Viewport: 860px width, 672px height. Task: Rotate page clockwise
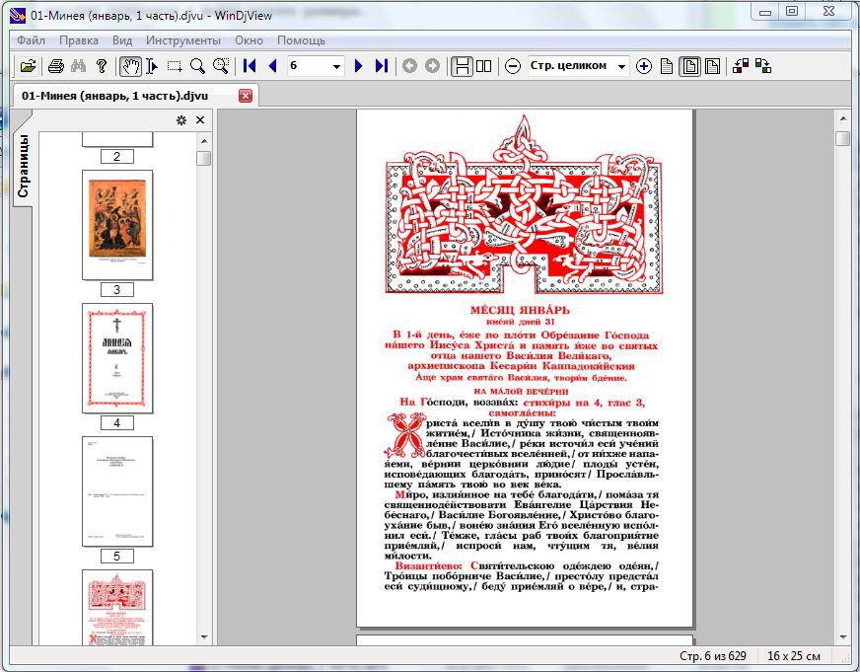pos(763,66)
